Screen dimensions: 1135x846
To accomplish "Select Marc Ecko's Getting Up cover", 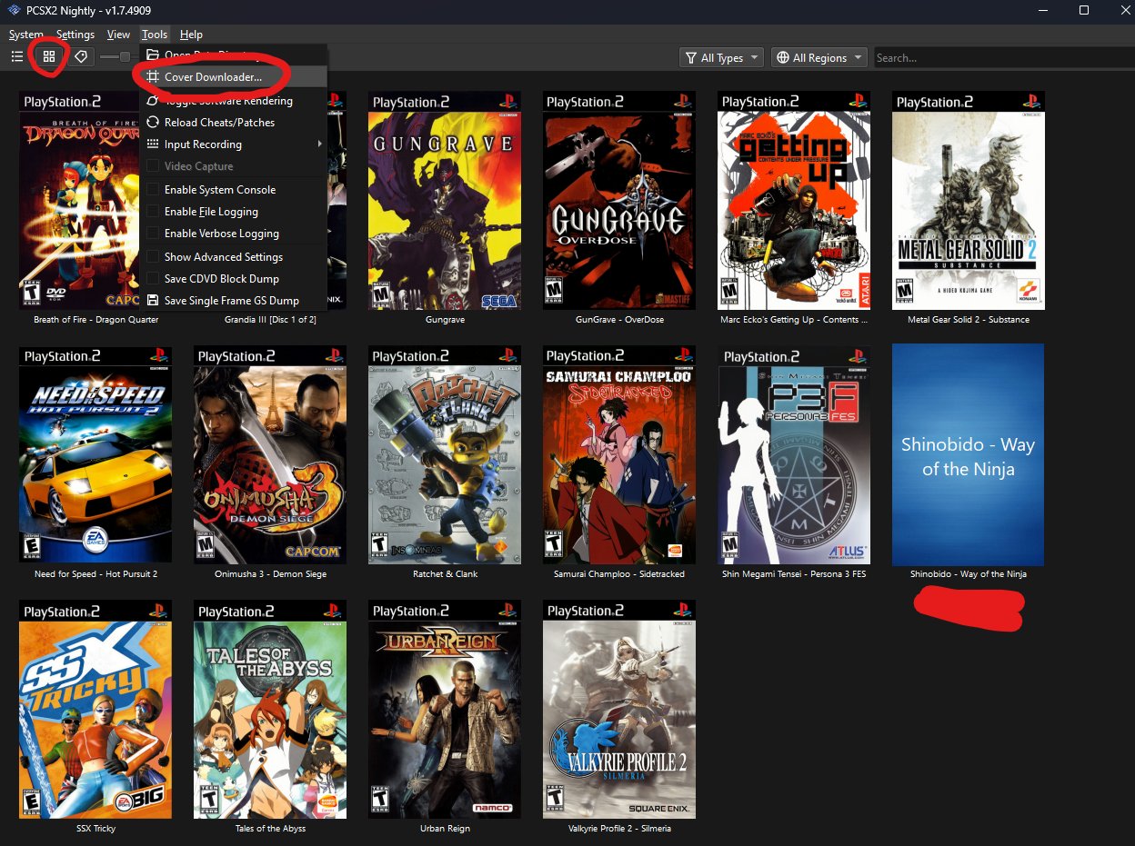I will [794, 201].
